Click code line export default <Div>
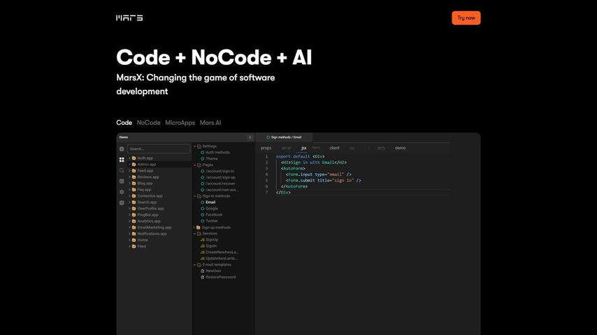Screen dimensions: 597x335 pyautogui.click(x=300, y=156)
